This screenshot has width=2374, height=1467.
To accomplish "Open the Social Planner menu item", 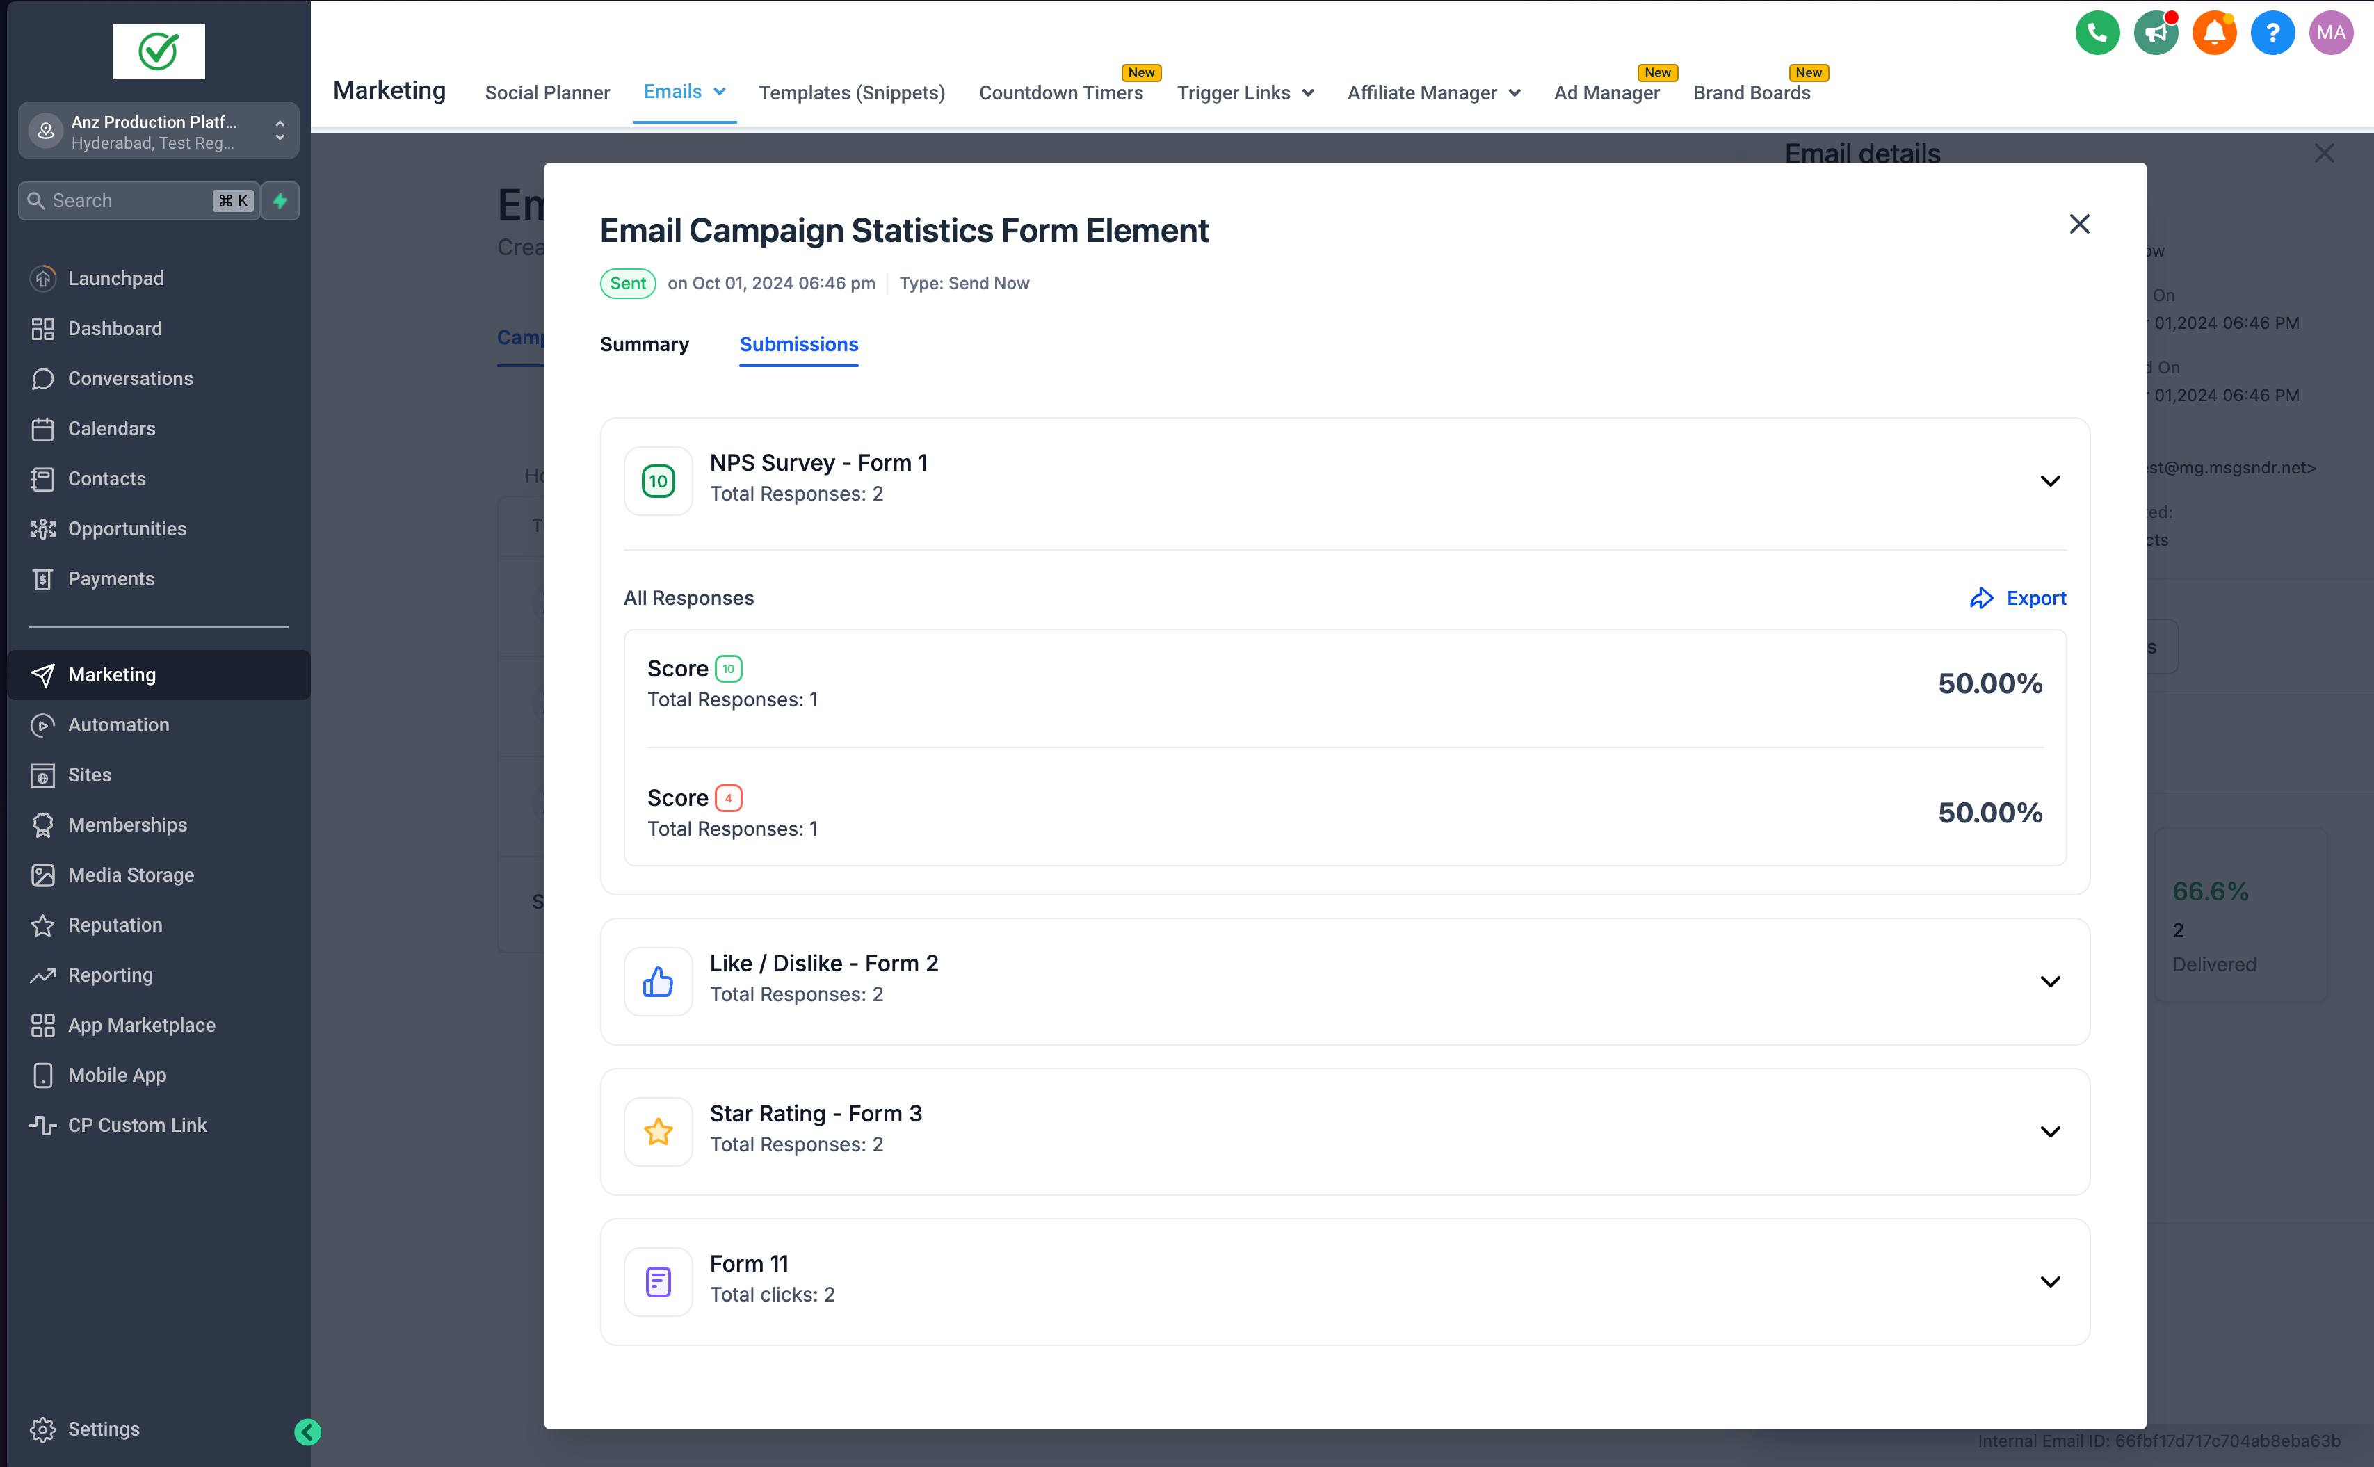I will click(547, 93).
